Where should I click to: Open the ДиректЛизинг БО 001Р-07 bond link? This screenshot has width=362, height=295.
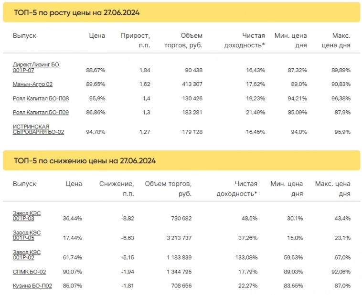point(36,67)
